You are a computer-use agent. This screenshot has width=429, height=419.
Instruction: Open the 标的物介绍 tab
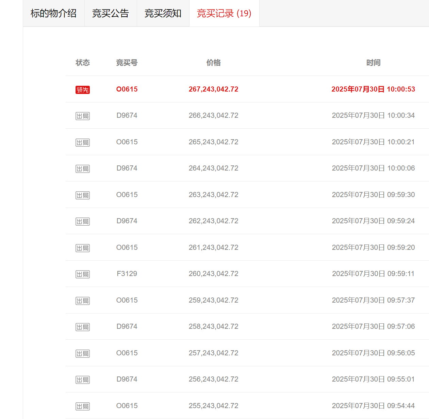[x=54, y=13]
